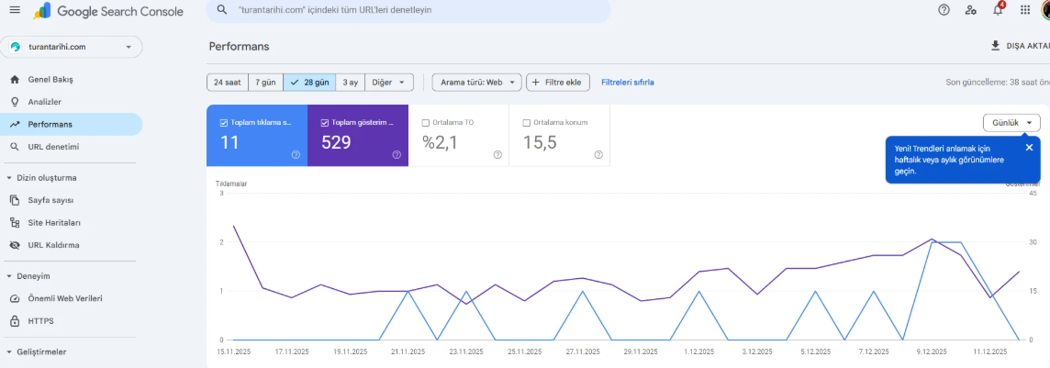Screen dimensions: 1050x368
Task: Click the Filtre ekle button
Action: click(x=558, y=83)
